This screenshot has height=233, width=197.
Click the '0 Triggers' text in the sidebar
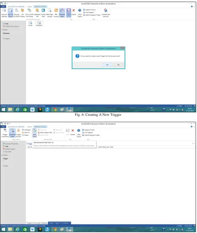[7, 39]
